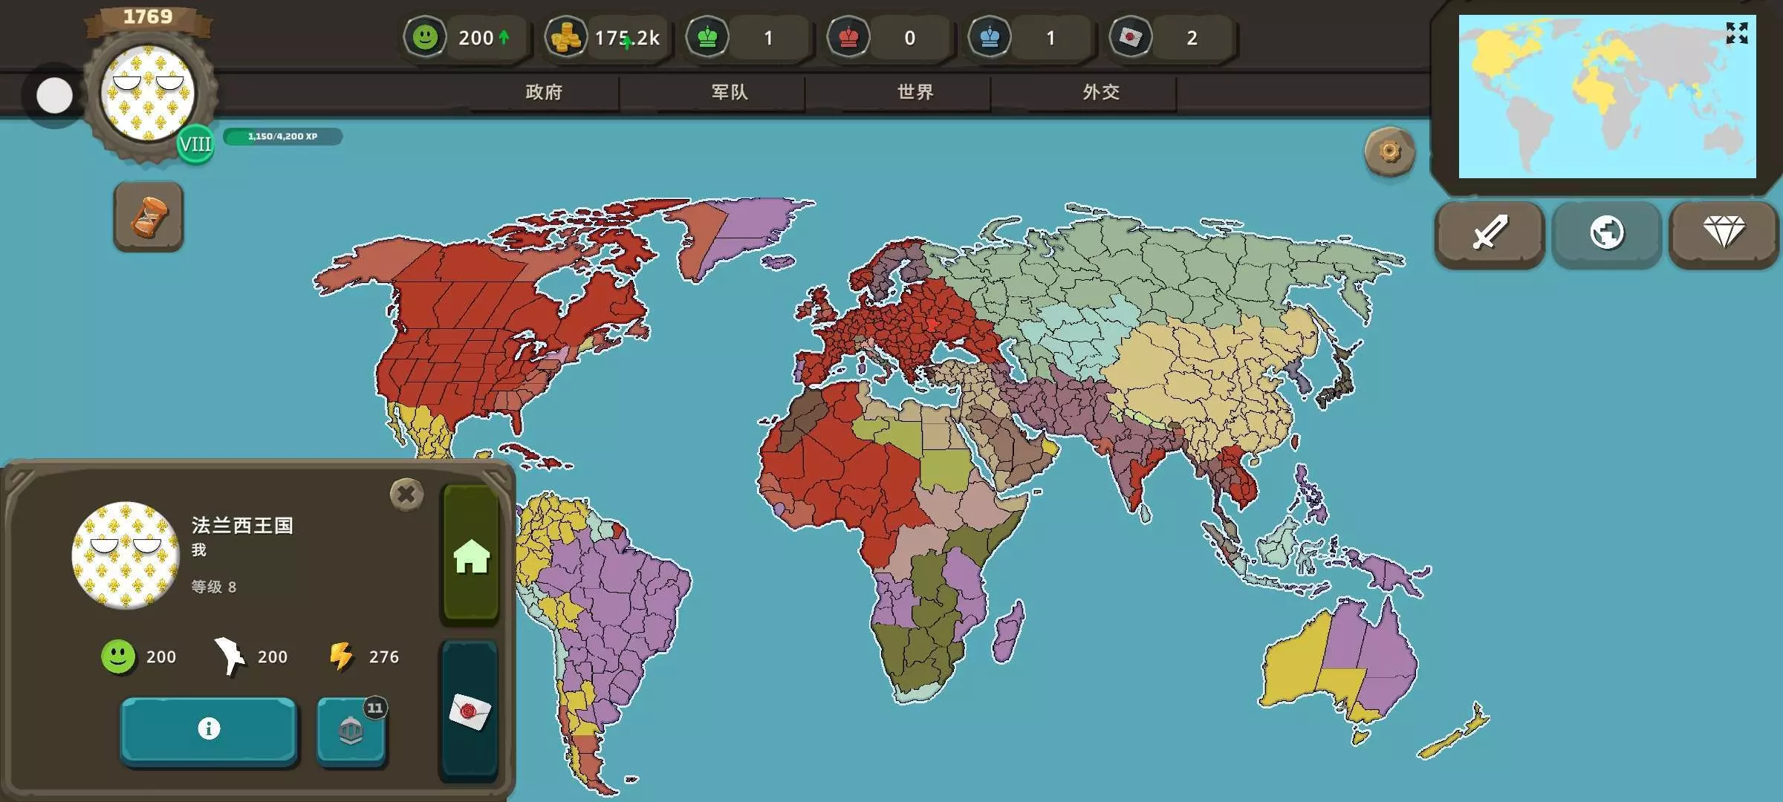1783x802 pixels.
Task: Open the sealed letter diplomacy icon
Action: click(x=470, y=711)
